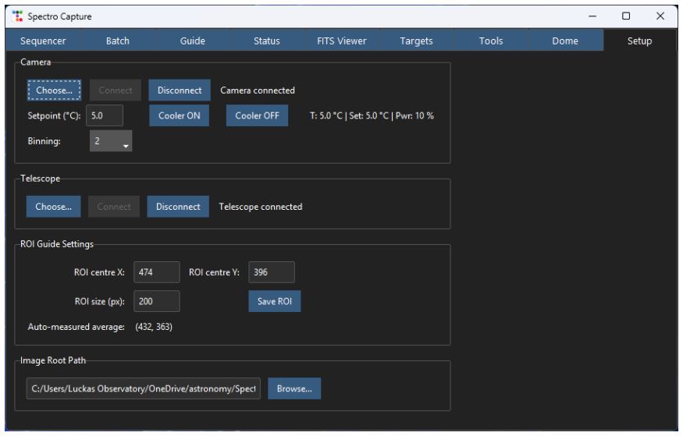Screen dimensions: 683x436
Task: Select the Setup tab
Action: tap(639, 41)
